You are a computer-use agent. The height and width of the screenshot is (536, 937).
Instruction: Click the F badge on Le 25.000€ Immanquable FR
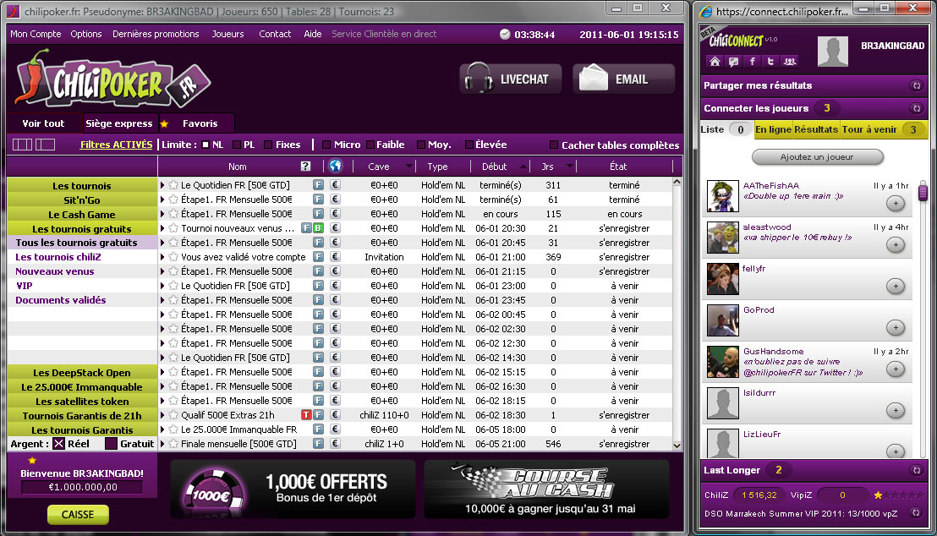(x=318, y=429)
